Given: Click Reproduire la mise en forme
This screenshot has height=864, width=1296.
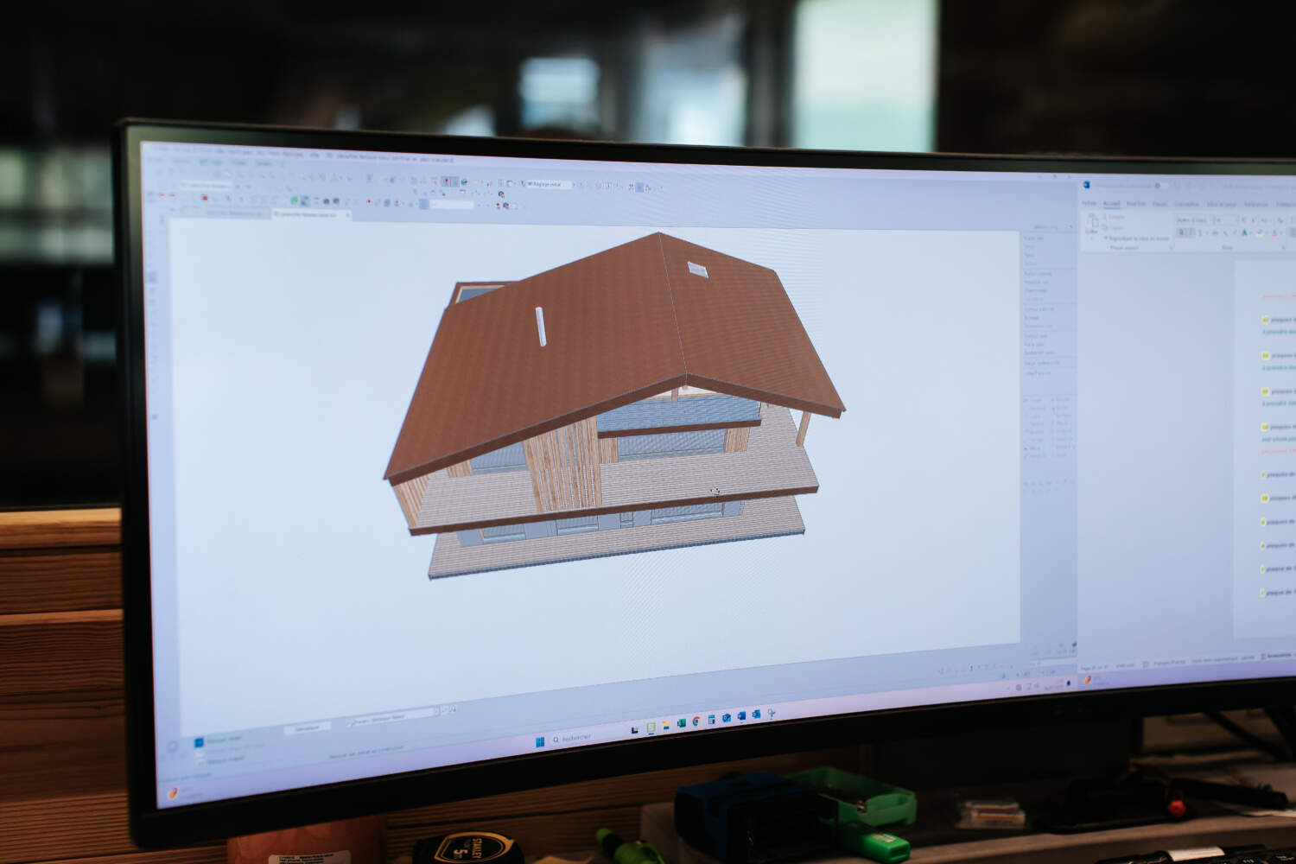Looking at the screenshot, I should click(x=1139, y=238).
